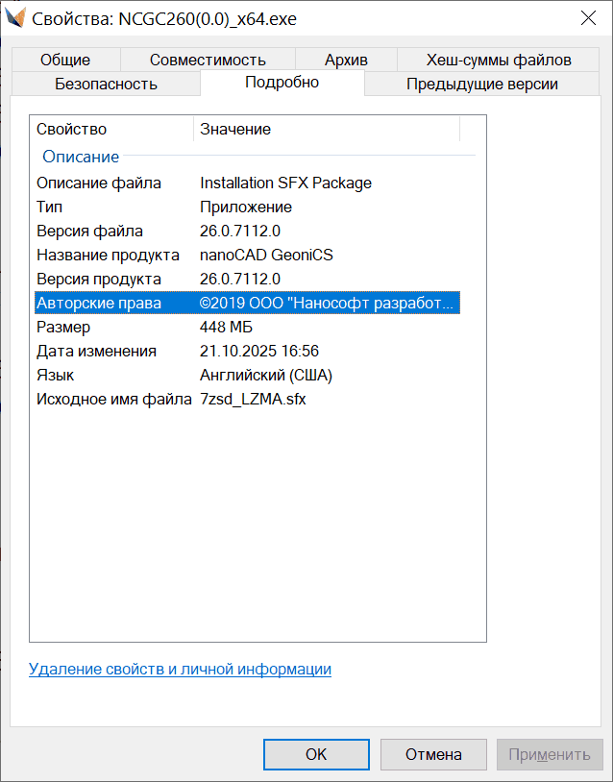Open Удаление свойств и личной информации link
Viewport: 613px width, 782px height.
(x=180, y=669)
